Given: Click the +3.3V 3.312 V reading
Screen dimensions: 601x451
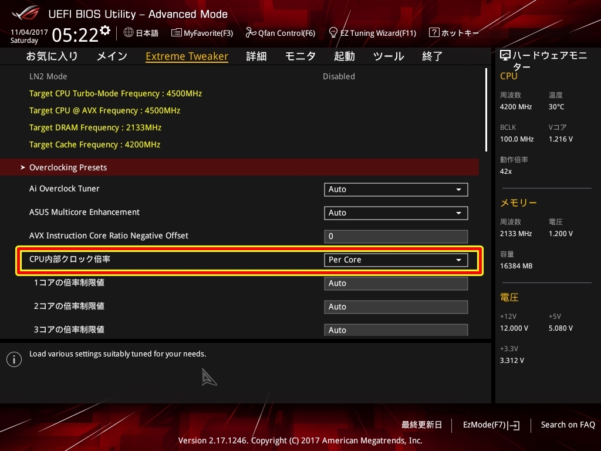Looking at the screenshot, I should pos(512,361).
